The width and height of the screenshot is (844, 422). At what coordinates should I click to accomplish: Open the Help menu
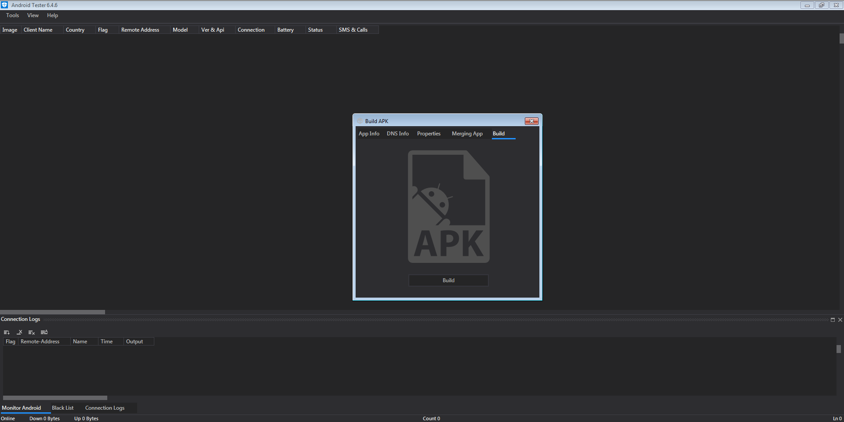(x=52, y=15)
